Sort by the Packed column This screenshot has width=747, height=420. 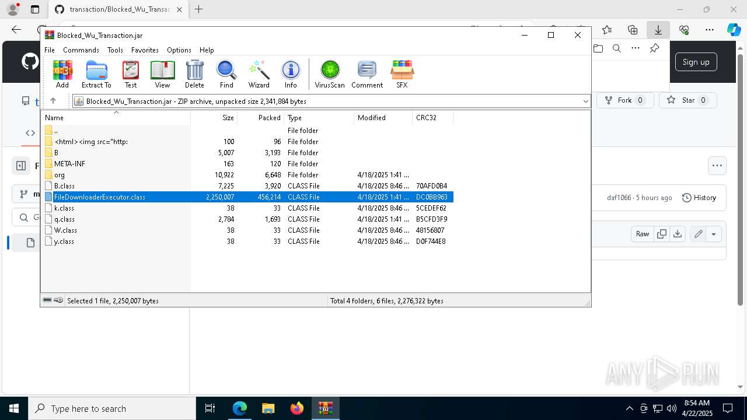(260, 118)
